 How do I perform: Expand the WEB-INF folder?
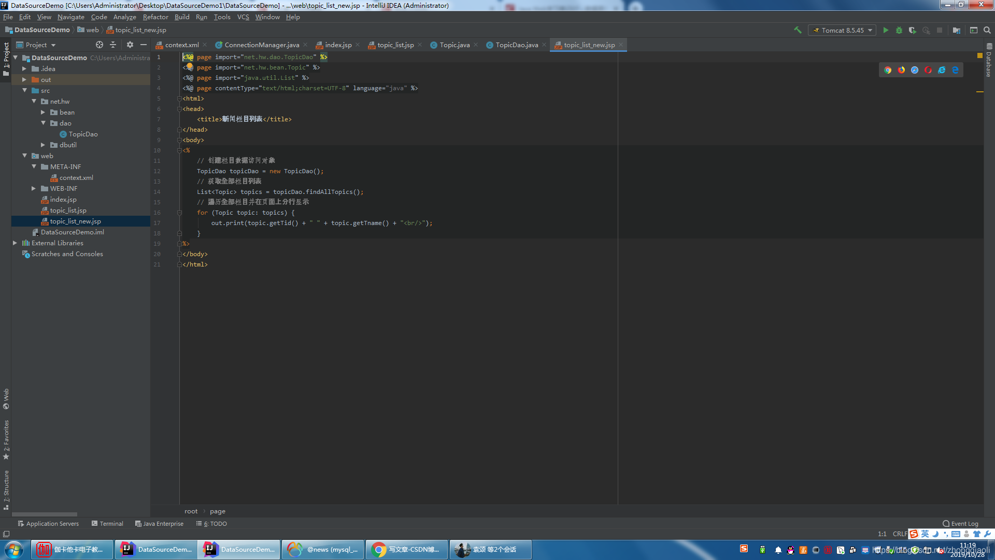(34, 189)
